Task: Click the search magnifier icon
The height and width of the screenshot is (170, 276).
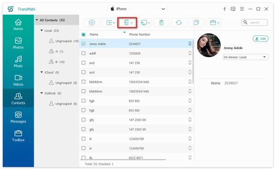Action: point(245,23)
